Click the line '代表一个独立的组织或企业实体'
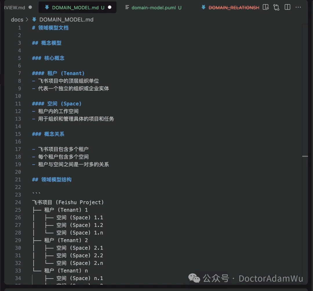Image resolution: width=313 pixels, height=291 pixels. [73, 88]
